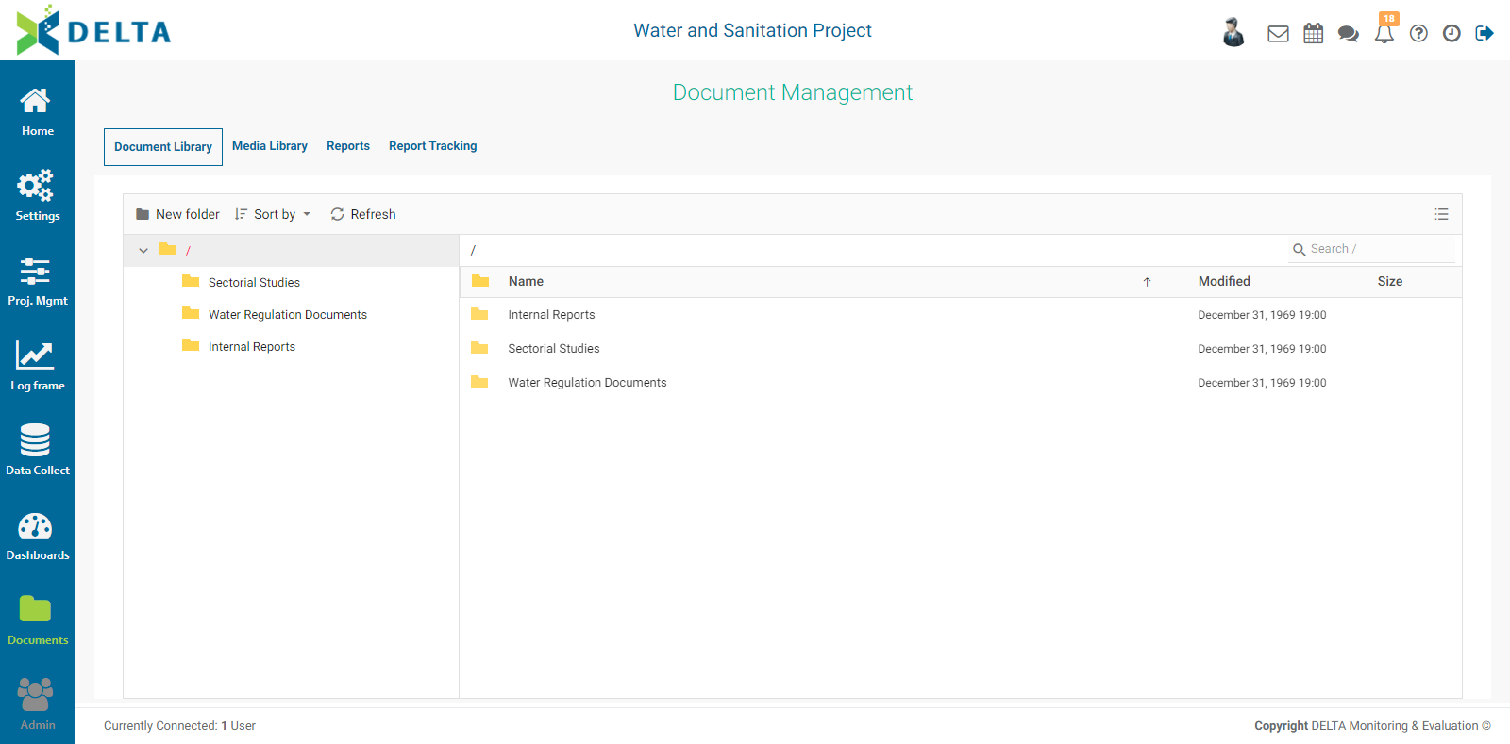Click the user profile avatar
Image resolution: width=1510 pixels, height=744 pixels.
[x=1233, y=32]
